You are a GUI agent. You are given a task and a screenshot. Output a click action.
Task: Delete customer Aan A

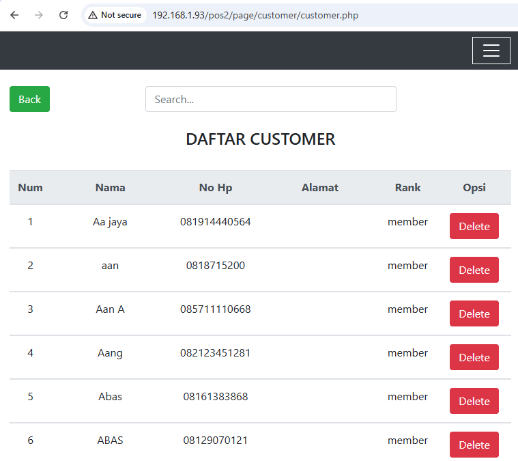474,313
